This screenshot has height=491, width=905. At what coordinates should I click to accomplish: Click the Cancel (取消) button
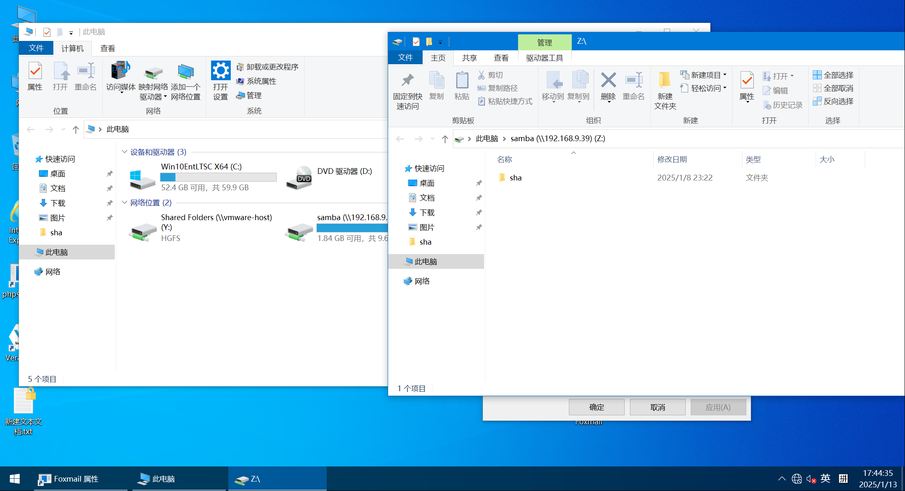(x=657, y=407)
